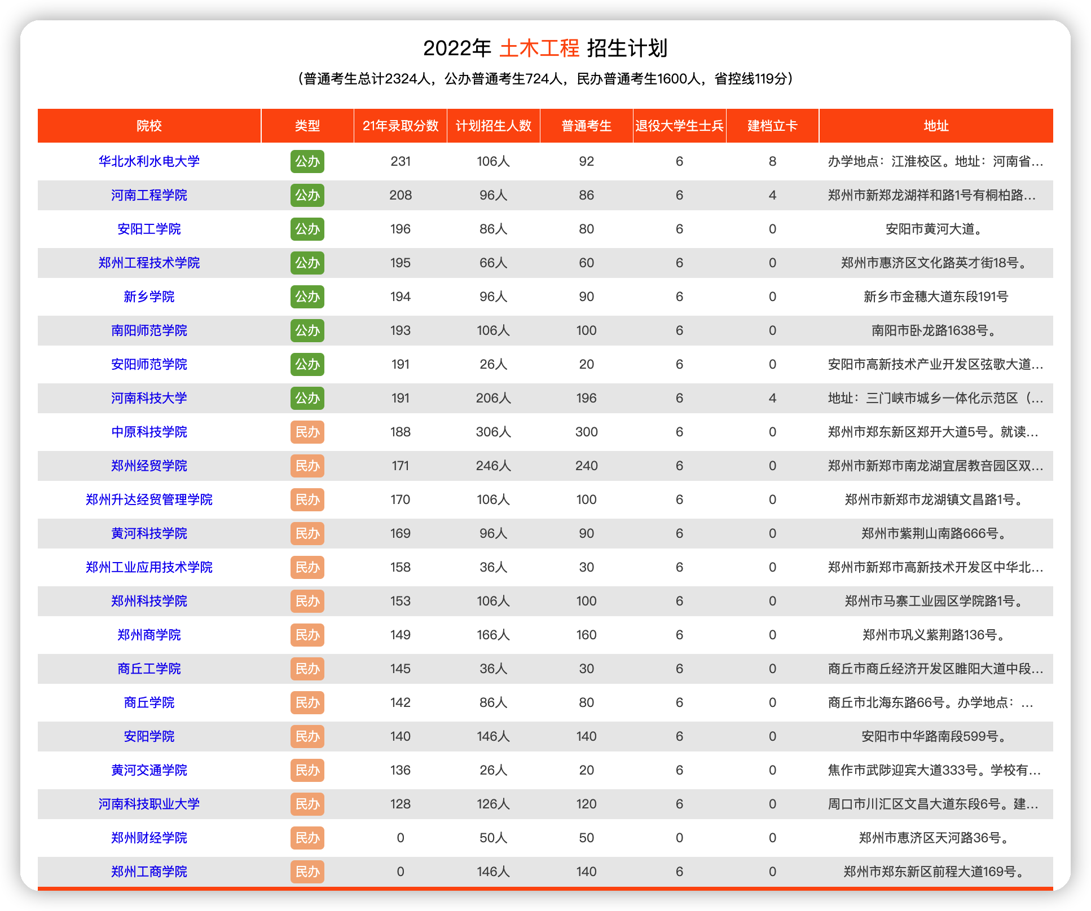Open the 新乡学院 link
1091x911 pixels.
point(149,297)
